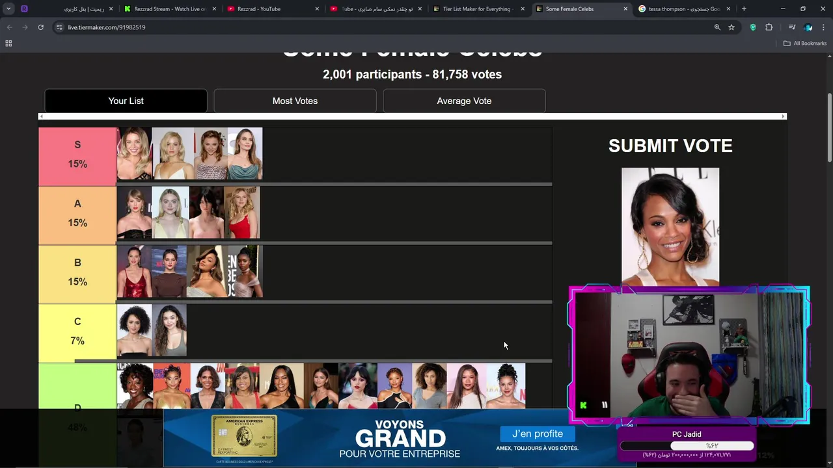
Task: Select the fourth thumbnail in the S tier row
Action: tap(245, 153)
